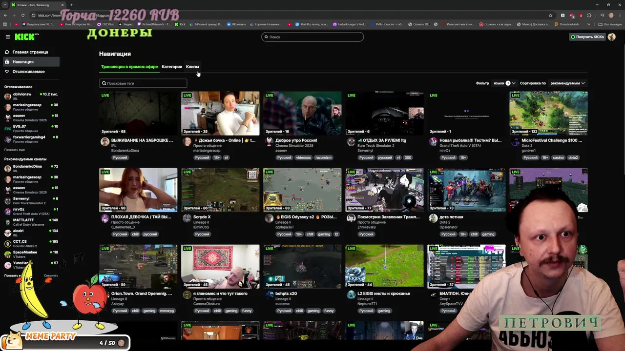Open aloeirl recommended channel

[x=31, y=233]
